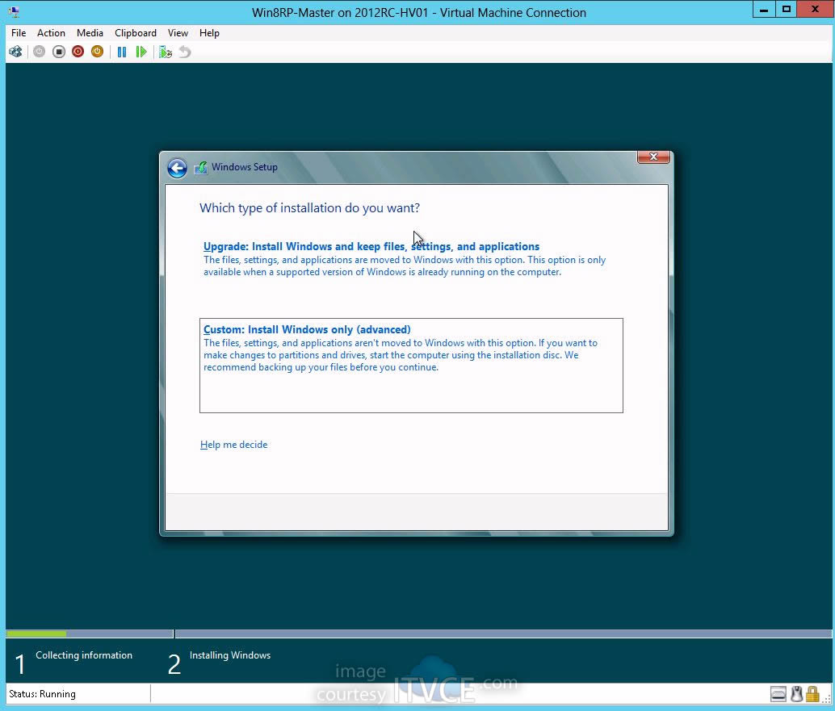Open the Media menu
835x711 pixels.
[90, 33]
